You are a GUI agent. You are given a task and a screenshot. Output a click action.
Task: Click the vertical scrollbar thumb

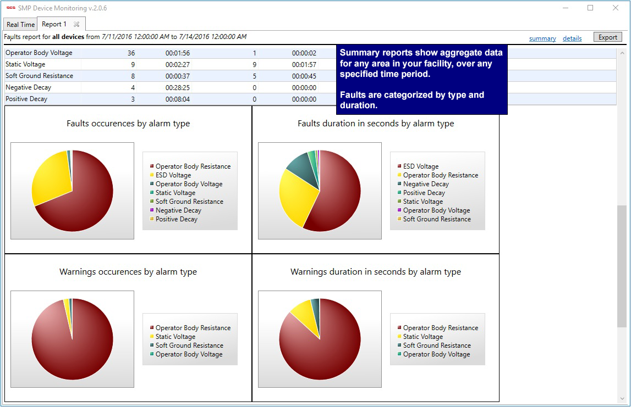pyautogui.click(x=622, y=266)
